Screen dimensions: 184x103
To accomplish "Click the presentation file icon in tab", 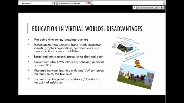I will 57,3.
